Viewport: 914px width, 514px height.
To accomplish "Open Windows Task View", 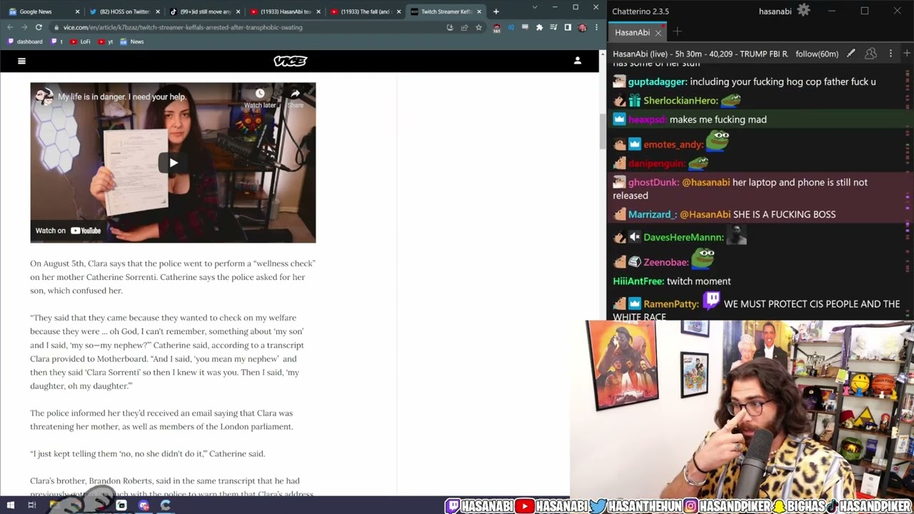I will pyautogui.click(x=31, y=505).
